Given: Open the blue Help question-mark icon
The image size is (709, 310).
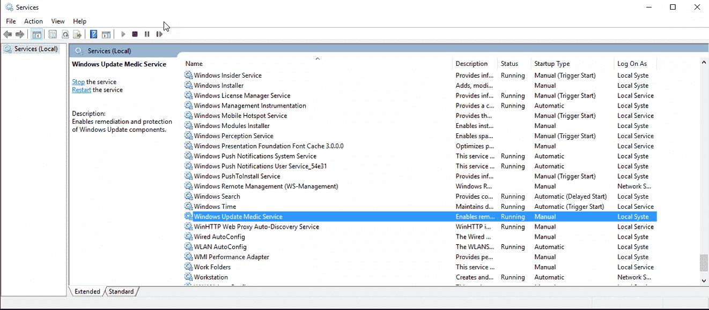Looking at the screenshot, I should (94, 34).
